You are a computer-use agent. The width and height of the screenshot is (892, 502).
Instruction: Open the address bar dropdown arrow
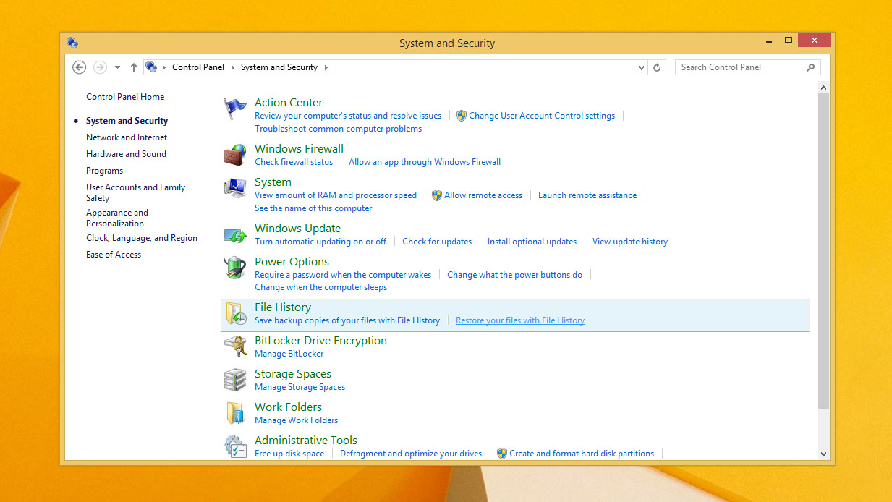[640, 67]
